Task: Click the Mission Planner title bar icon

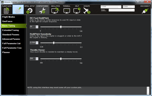Action: (2, 2)
